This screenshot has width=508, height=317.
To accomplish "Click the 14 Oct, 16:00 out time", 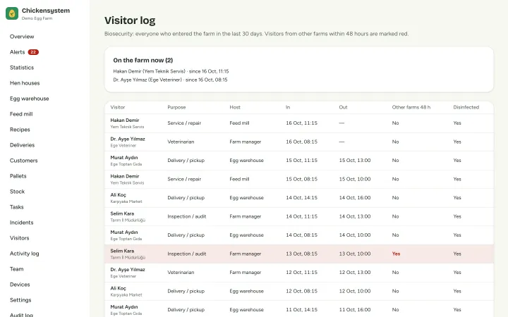I will coord(355,198).
